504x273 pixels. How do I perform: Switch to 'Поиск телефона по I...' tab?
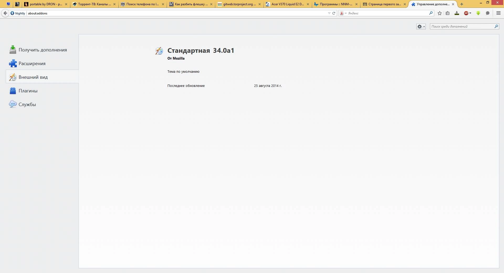pyautogui.click(x=142, y=4)
